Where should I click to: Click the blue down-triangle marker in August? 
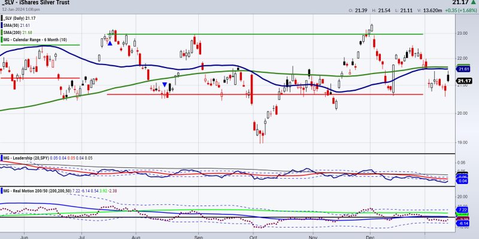coord(165,84)
